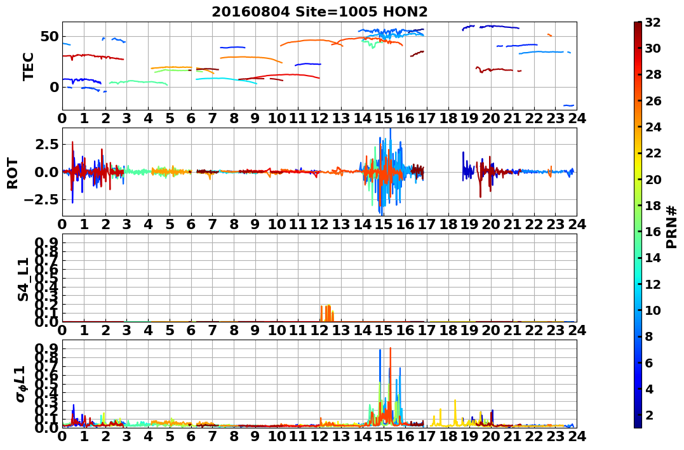Click the σφL1 y-axis label
The image size is (684, 450).
(20, 384)
